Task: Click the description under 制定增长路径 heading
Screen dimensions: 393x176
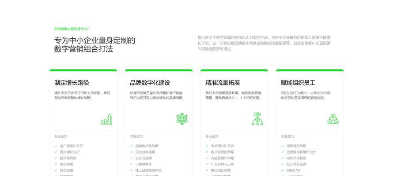Action: point(82,95)
